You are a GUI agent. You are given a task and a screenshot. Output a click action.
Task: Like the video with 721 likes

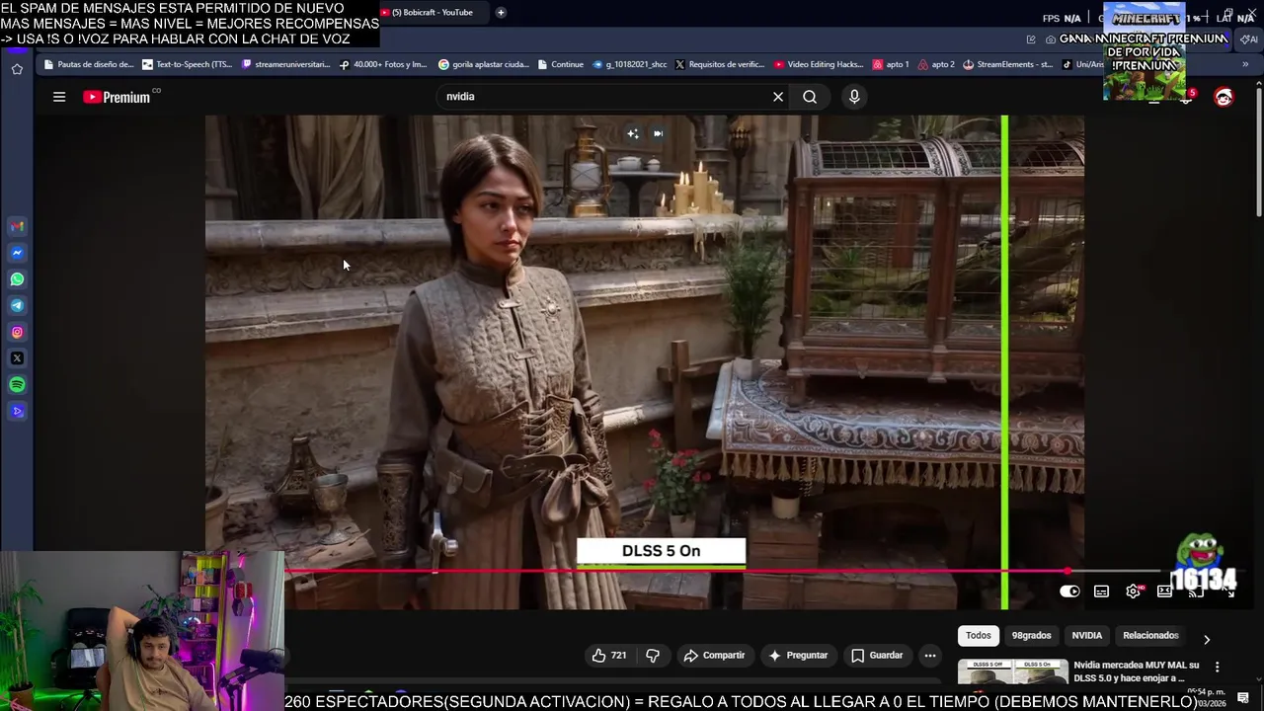pos(608,655)
